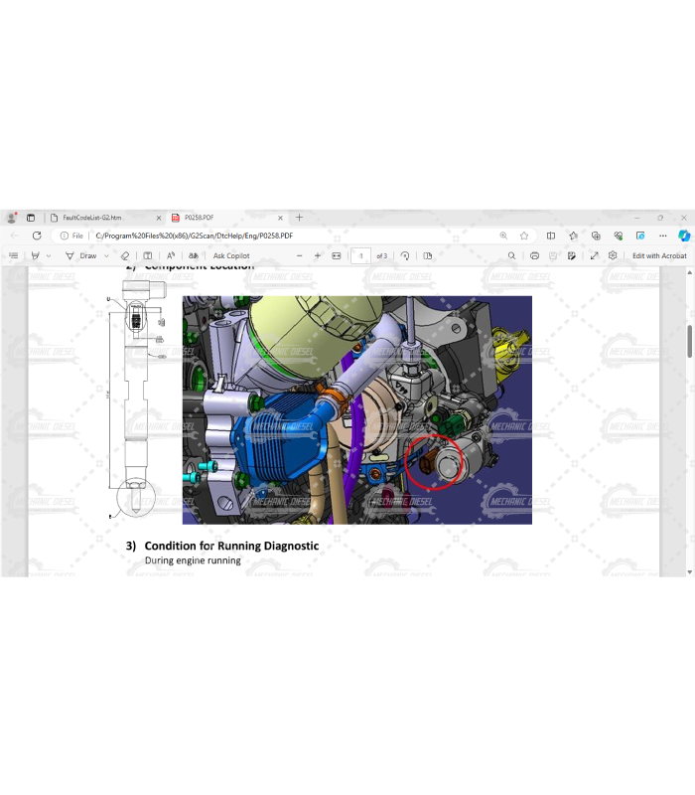Click the Ask Copilot button

pyautogui.click(x=231, y=255)
